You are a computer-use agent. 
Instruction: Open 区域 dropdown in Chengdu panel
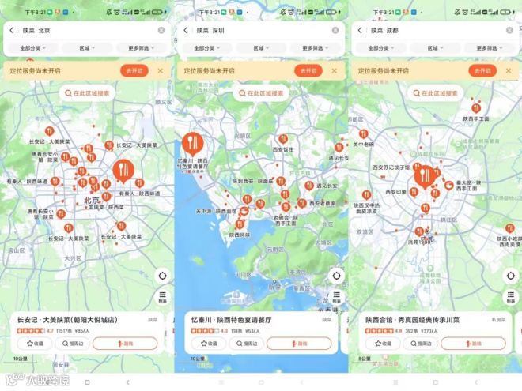click(435, 48)
